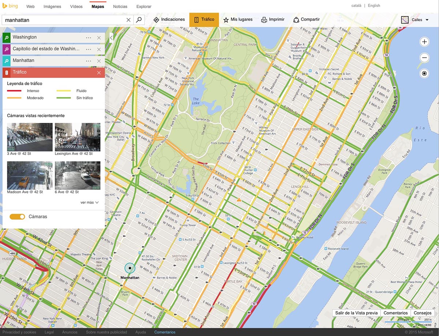This screenshot has width=439, height=336.
Task: Toggle the Cámaras switch
Action: 18,217
